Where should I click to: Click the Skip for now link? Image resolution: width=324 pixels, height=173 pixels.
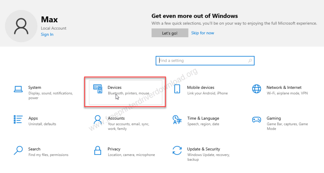(x=202, y=33)
